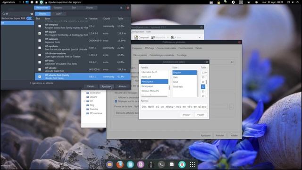This screenshot has height=170, width=302.
Task: Open the purple document viewer dock icon
Action: [x=141, y=164]
